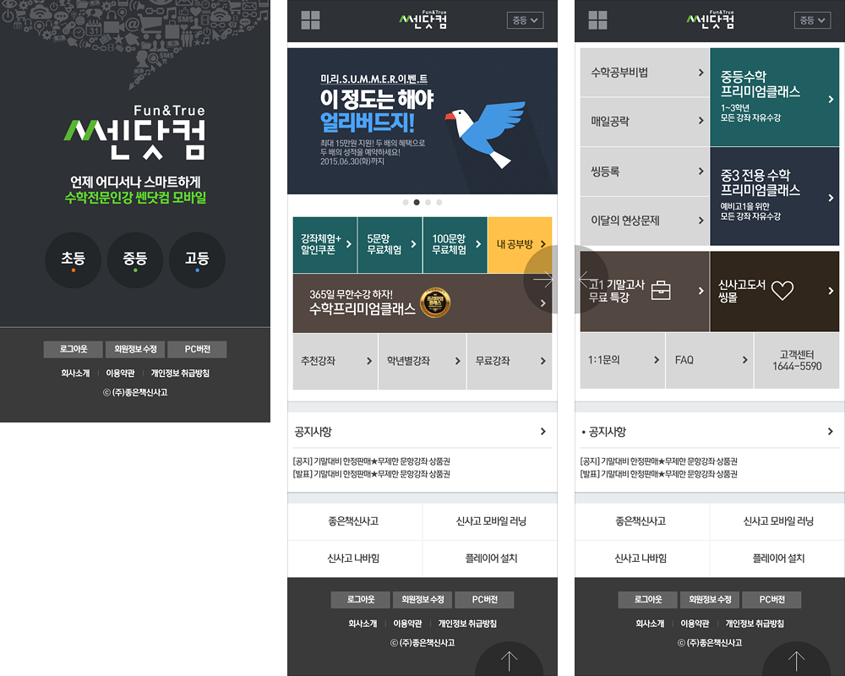Open 중3 전용 수학 프리미엄클래스 tile
The width and height of the screenshot is (845, 676).
pyautogui.click(x=774, y=196)
